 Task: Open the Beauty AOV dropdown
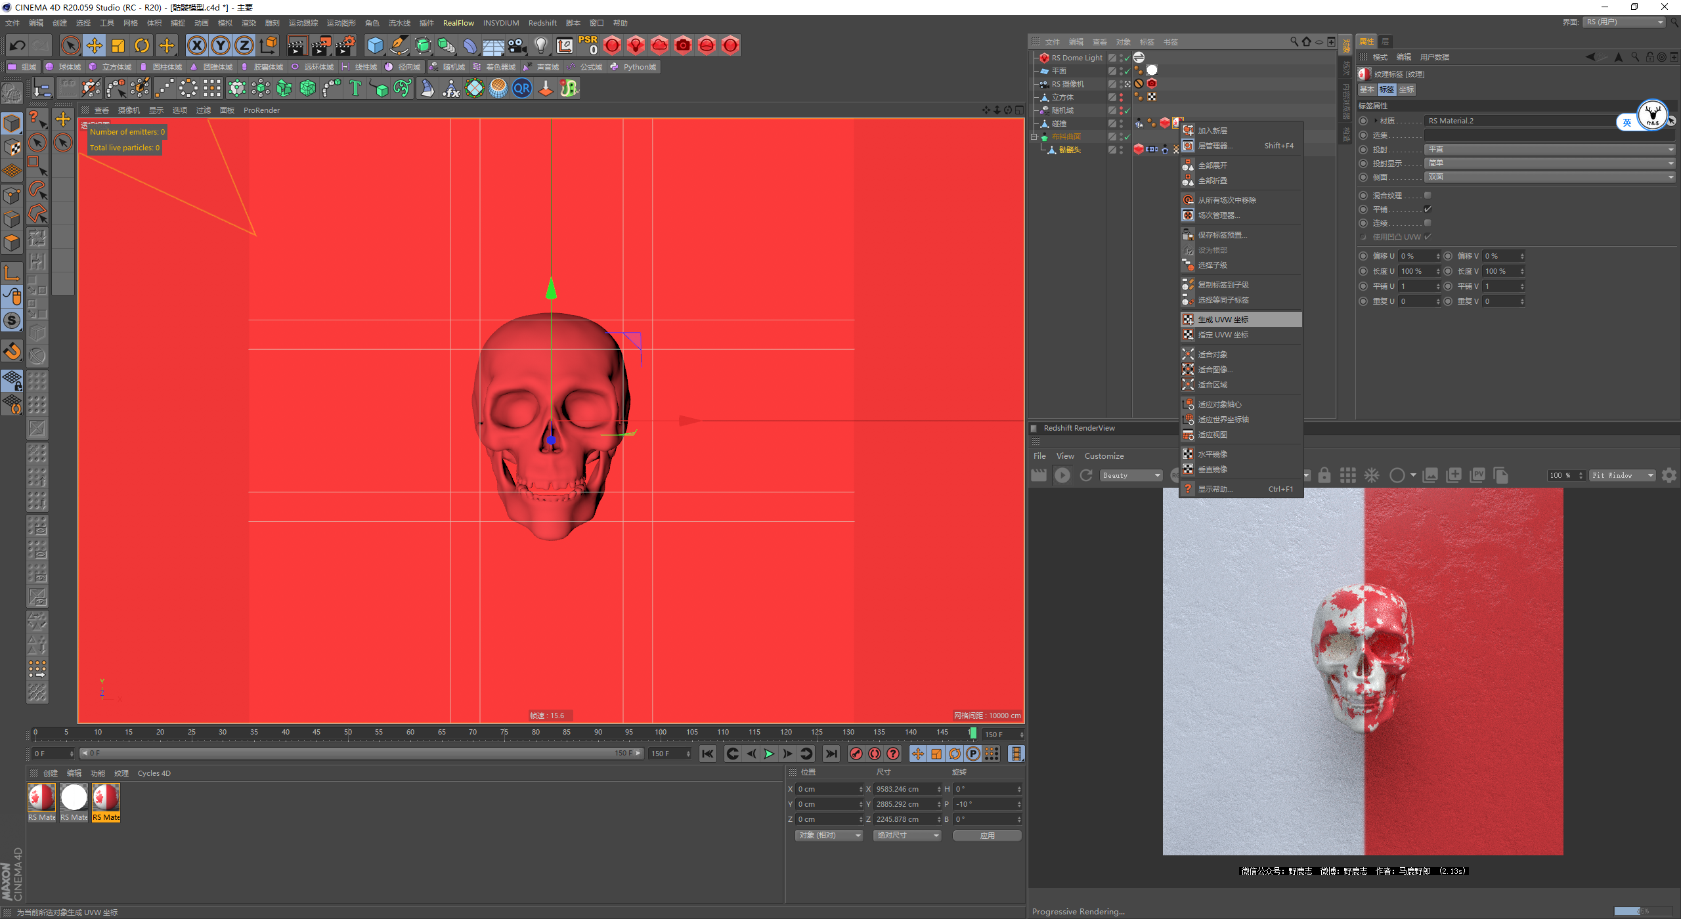(1131, 475)
